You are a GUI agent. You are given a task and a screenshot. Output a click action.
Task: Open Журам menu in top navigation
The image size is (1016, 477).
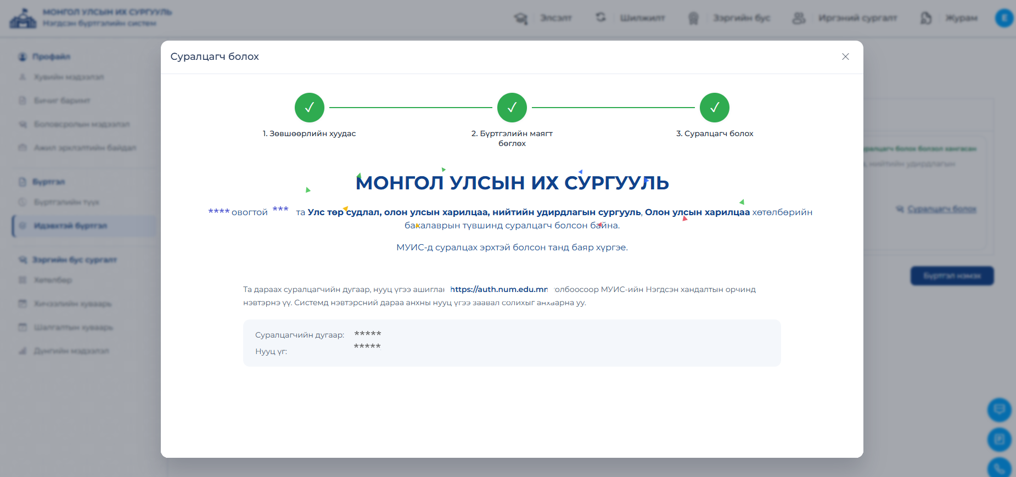coord(961,18)
